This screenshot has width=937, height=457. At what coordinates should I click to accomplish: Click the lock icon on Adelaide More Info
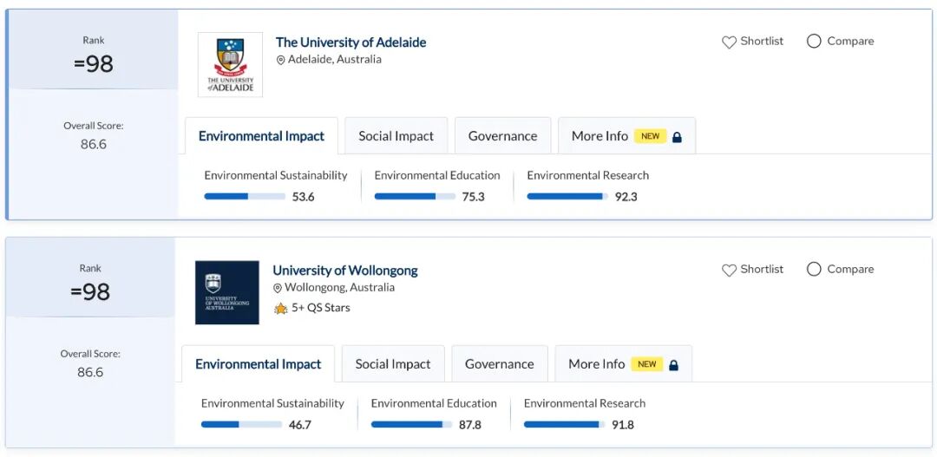[677, 137]
